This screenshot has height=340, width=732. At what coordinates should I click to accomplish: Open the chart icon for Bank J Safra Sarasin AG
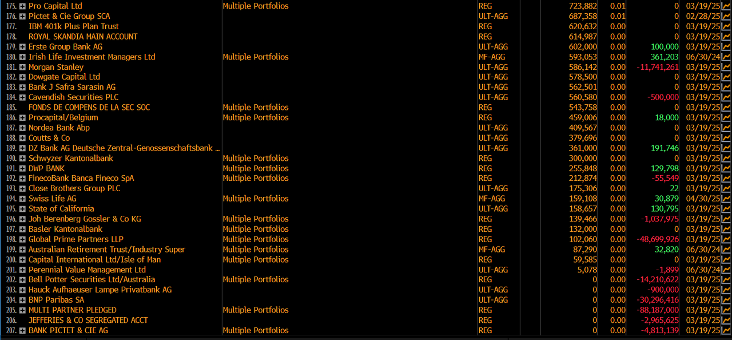pos(726,88)
